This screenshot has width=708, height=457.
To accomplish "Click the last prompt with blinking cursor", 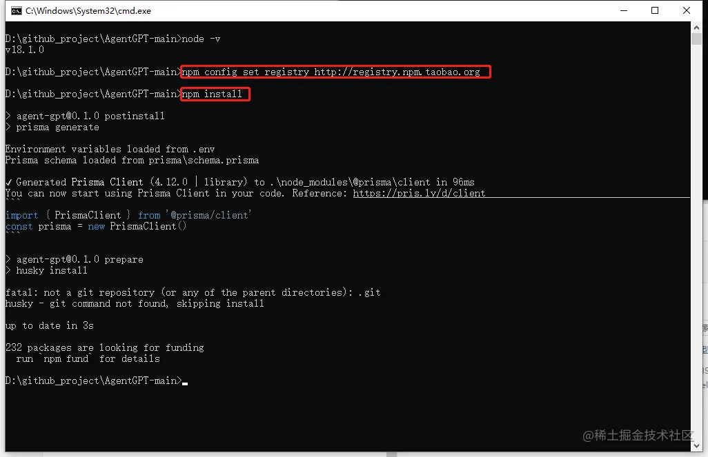I will 96,380.
